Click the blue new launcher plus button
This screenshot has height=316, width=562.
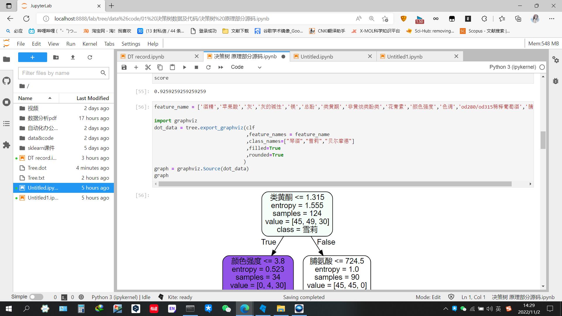click(32, 57)
